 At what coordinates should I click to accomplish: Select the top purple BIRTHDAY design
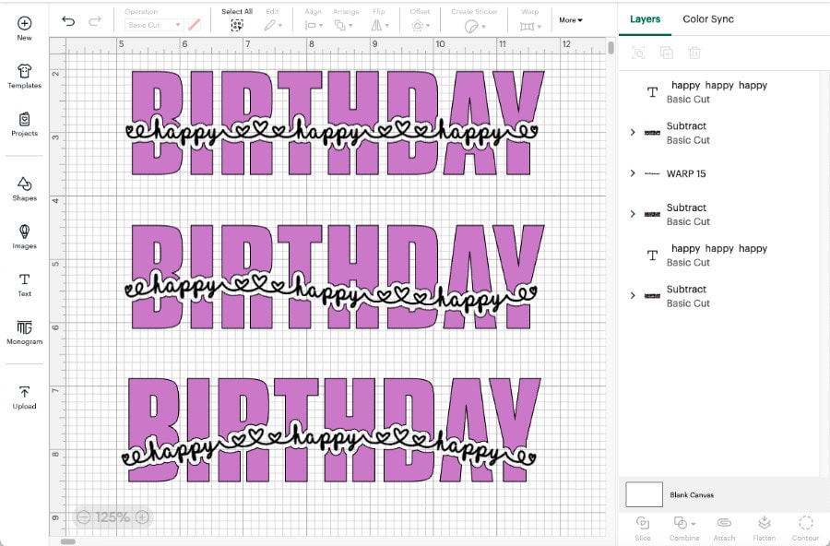click(x=336, y=123)
